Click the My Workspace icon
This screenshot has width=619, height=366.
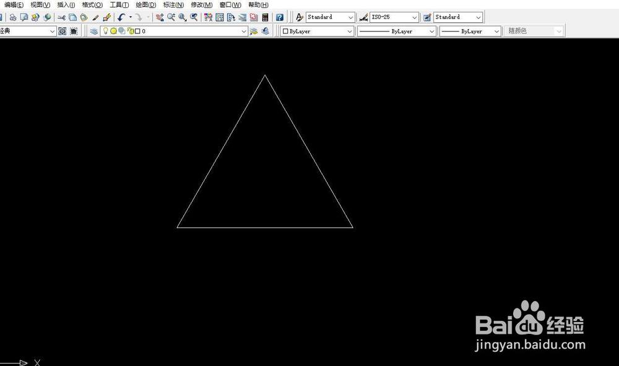(x=74, y=31)
